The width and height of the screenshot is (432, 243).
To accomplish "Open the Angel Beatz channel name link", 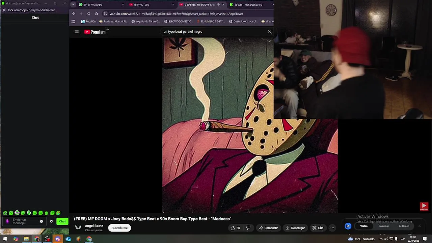I will point(94,226).
